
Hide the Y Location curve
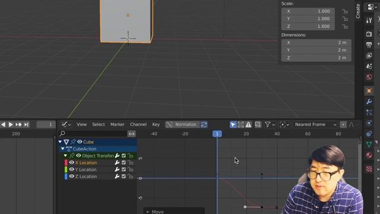click(x=71, y=169)
